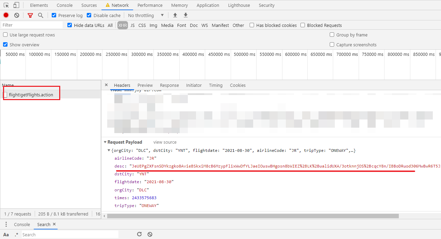This screenshot has width=441, height=239.
Task: Select the Network panel tab
Action: [117, 5]
